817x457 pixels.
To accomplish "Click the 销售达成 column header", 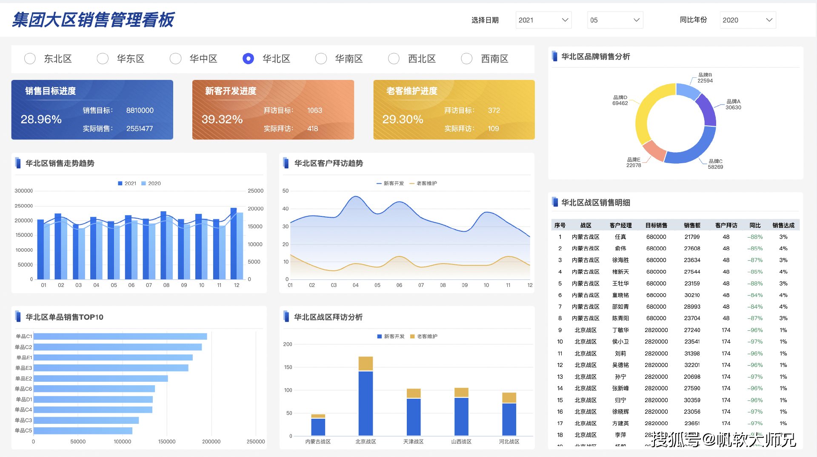I will (783, 225).
